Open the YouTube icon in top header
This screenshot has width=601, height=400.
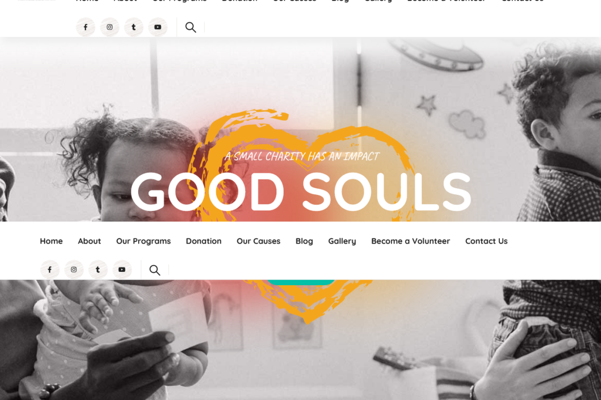[x=158, y=27]
